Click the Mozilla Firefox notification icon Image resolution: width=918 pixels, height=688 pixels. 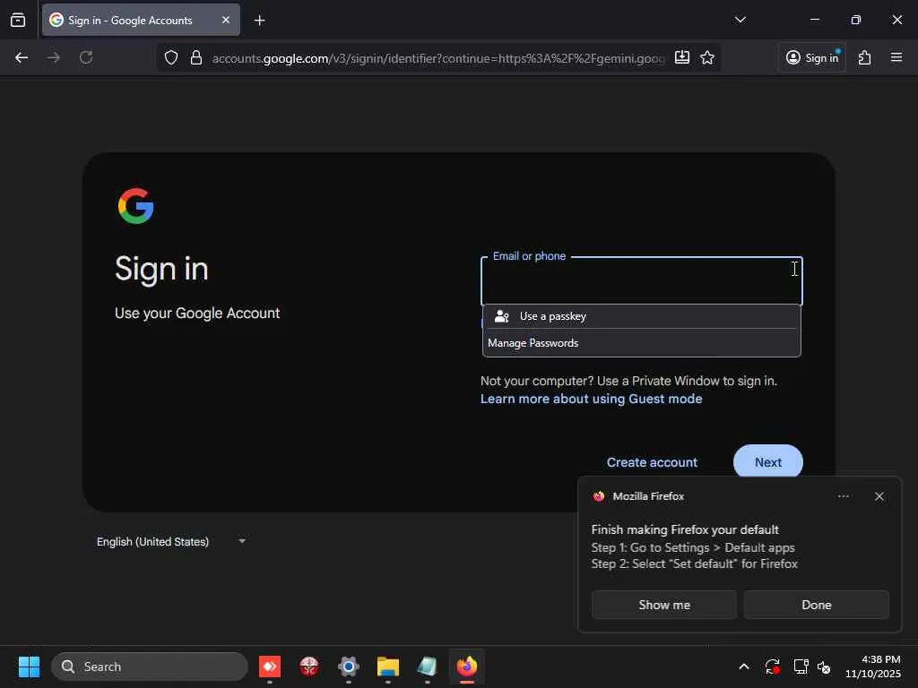[x=598, y=496]
